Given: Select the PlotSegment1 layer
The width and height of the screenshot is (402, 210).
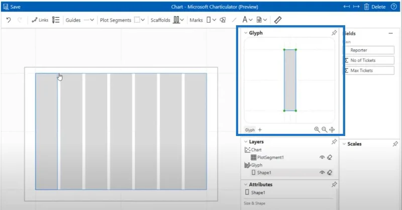Looking at the screenshot, I should (267, 157).
